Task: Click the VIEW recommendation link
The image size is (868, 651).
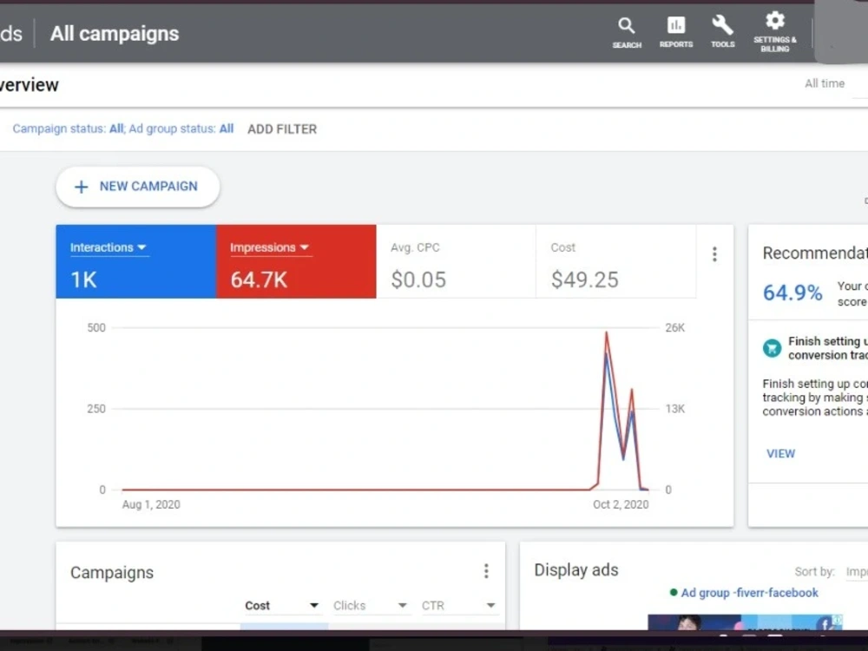Action: pos(780,453)
